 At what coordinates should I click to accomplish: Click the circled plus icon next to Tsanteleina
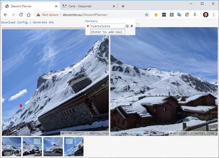127,26
